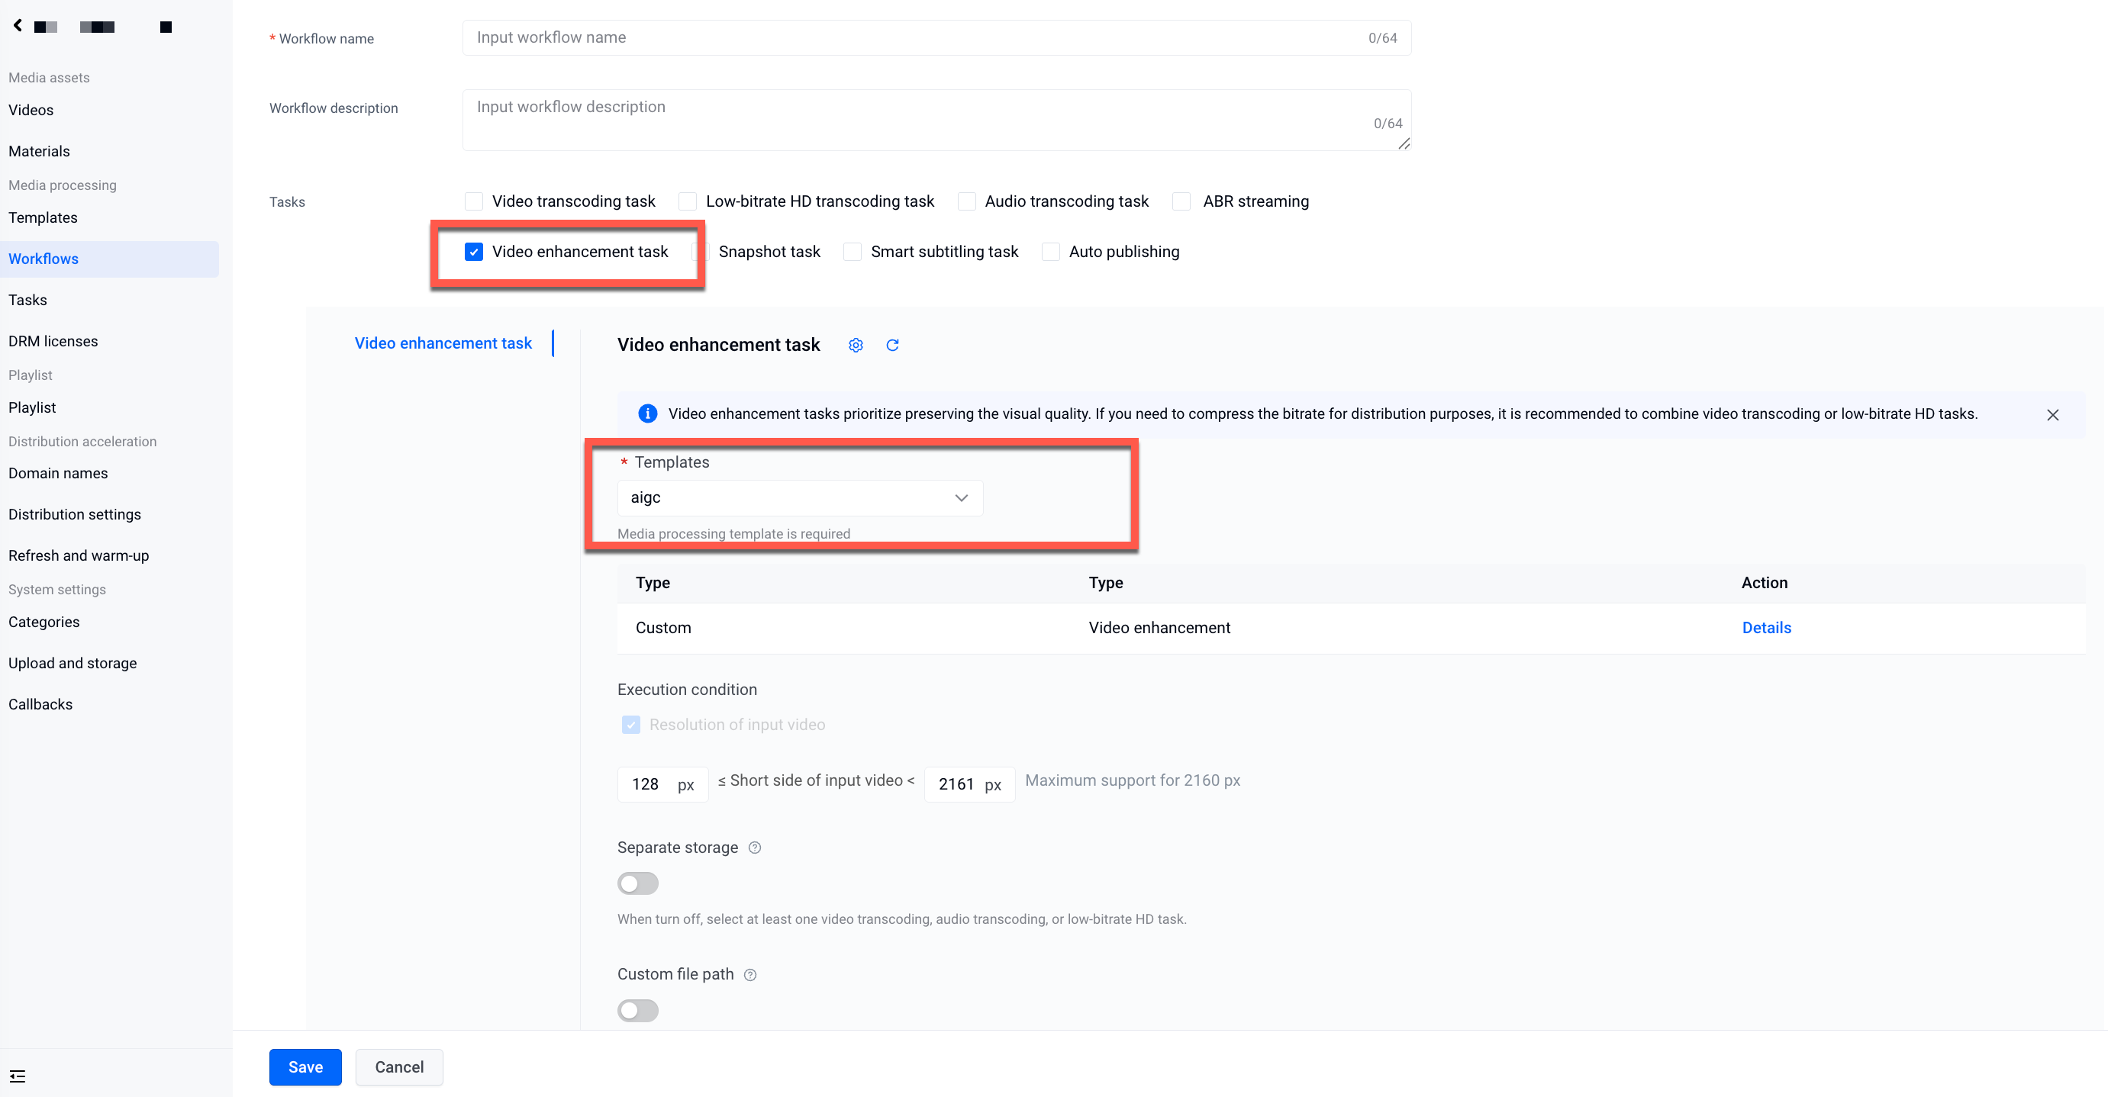Image resolution: width=2108 pixels, height=1097 pixels.
Task: Select the Video enhancement task side tab
Action: pos(443,343)
